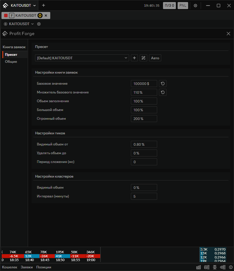Open the KAITOUSDT symbol dropdown in title bar
The height and width of the screenshot is (271, 234).
point(23,6)
